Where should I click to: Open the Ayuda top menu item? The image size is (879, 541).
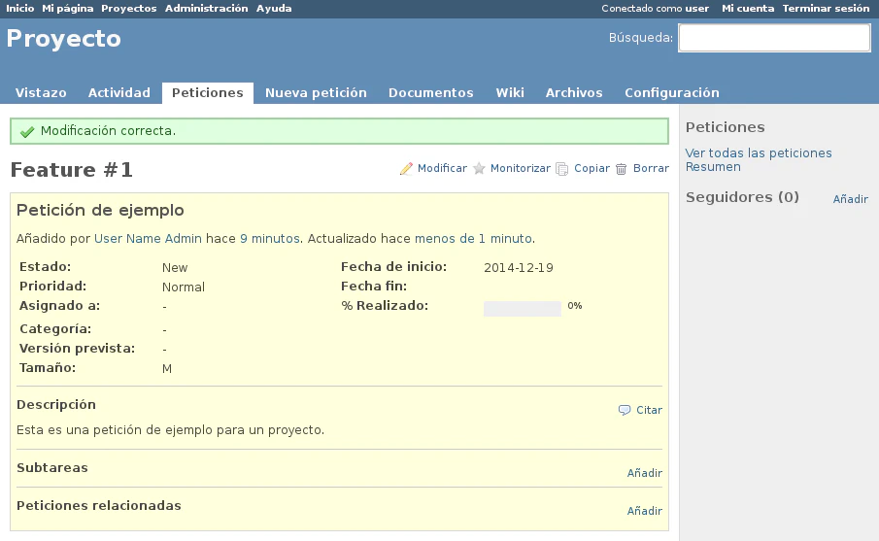[x=274, y=8]
